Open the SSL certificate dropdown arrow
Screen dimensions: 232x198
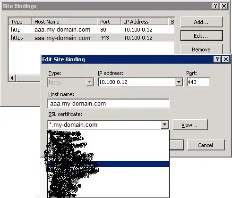(x=165, y=124)
